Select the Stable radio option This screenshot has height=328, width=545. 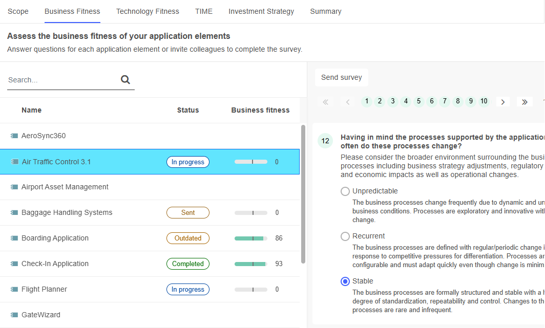[x=345, y=281]
